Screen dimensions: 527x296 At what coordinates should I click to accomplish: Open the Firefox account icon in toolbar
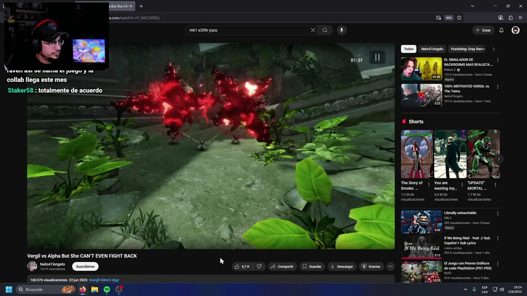click(x=501, y=18)
